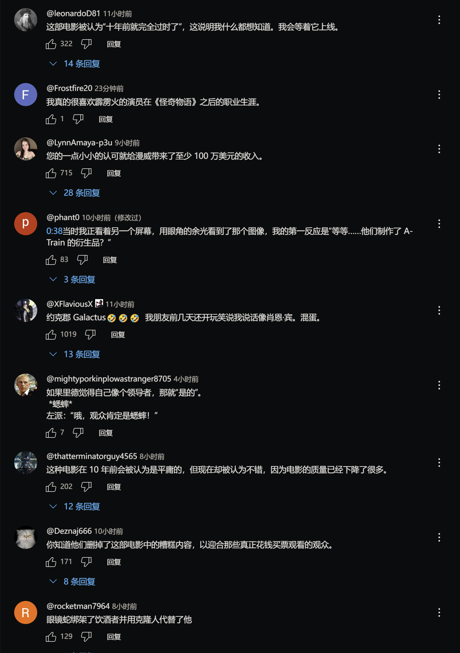Open @XFlaviousX's profile picture
The width and height of the screenshot is (460, 653).
coord(26,310)
